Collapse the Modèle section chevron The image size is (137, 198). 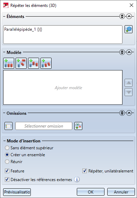pos(129,52)
